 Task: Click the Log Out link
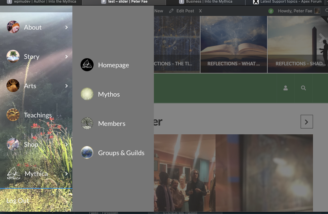coord(18,201)
